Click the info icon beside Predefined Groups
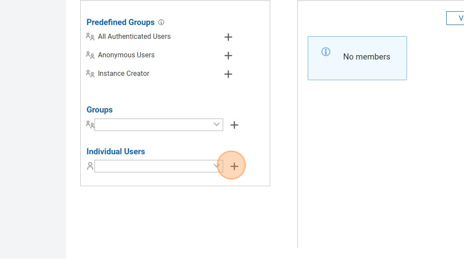 [x=161, y=22]
